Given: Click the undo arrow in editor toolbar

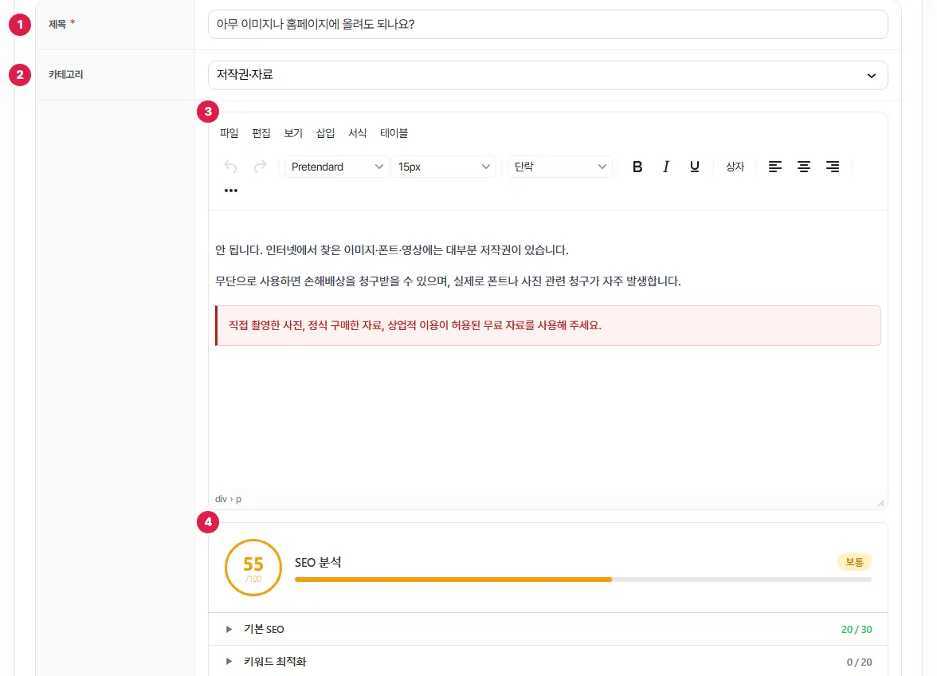Looking at the screenshot, I should pyautogui.click(x=231, y=167).
